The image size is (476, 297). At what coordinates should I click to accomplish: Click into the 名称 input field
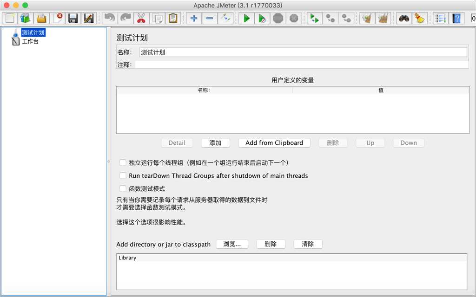tap(303, 52)
